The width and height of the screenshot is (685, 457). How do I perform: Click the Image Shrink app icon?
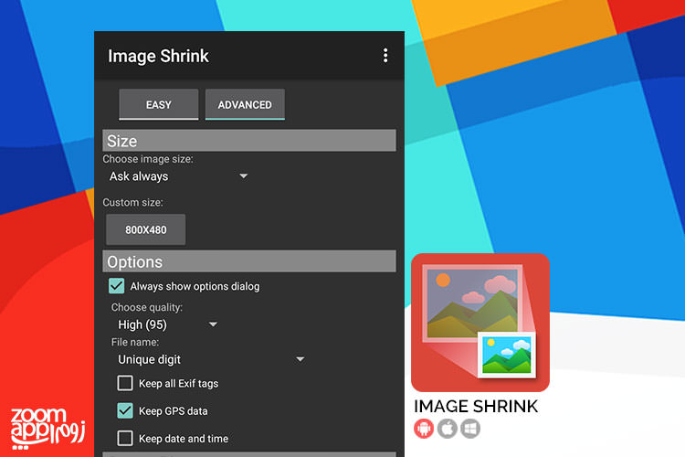(x=480, y=323)
